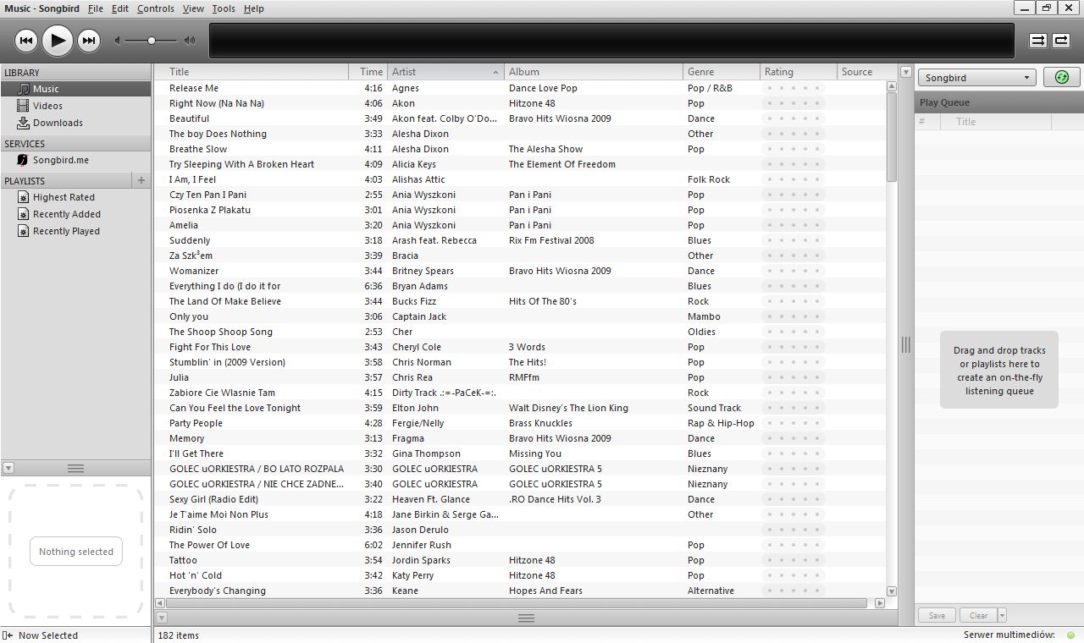Open the column picker dropdown arrow
Viewport: 1084px width, 643px height.
click(905, 72)
